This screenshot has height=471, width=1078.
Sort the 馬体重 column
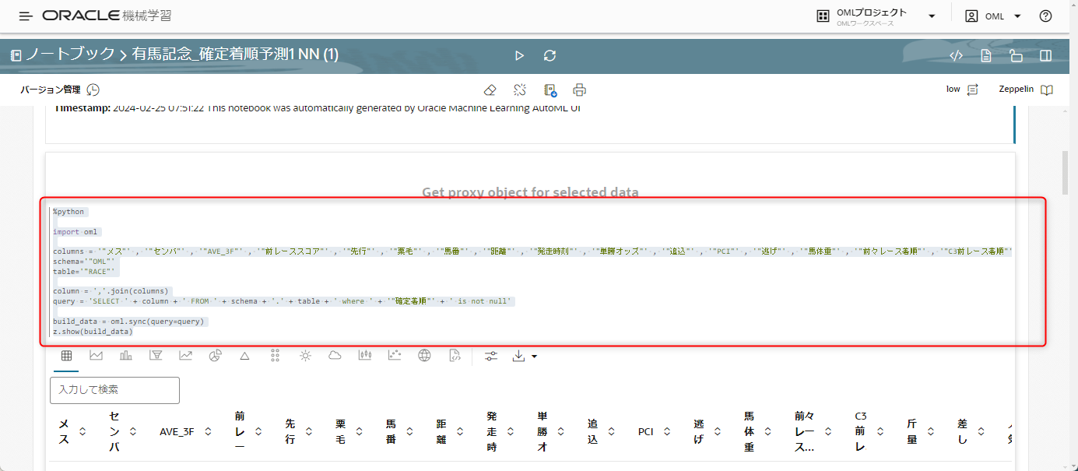pos(768,431)
